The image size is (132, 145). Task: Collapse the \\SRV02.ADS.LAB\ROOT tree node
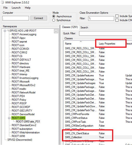(5, 31)
